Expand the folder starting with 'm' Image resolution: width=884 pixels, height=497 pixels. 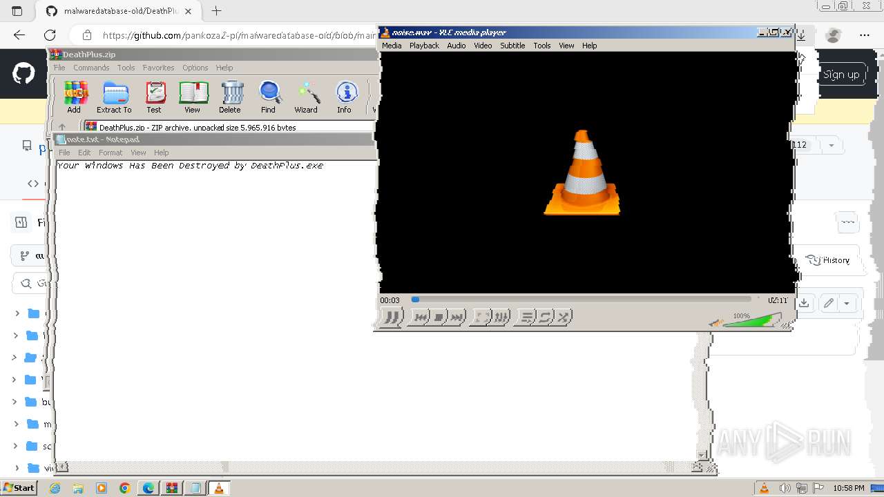point(17,424)
